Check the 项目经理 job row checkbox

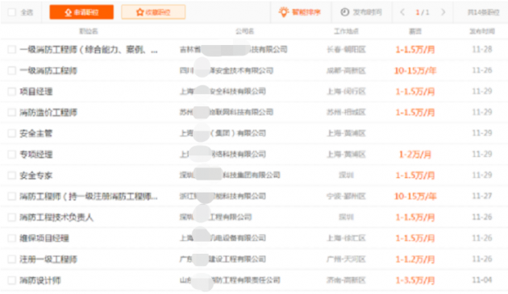[x=11, y=92]
